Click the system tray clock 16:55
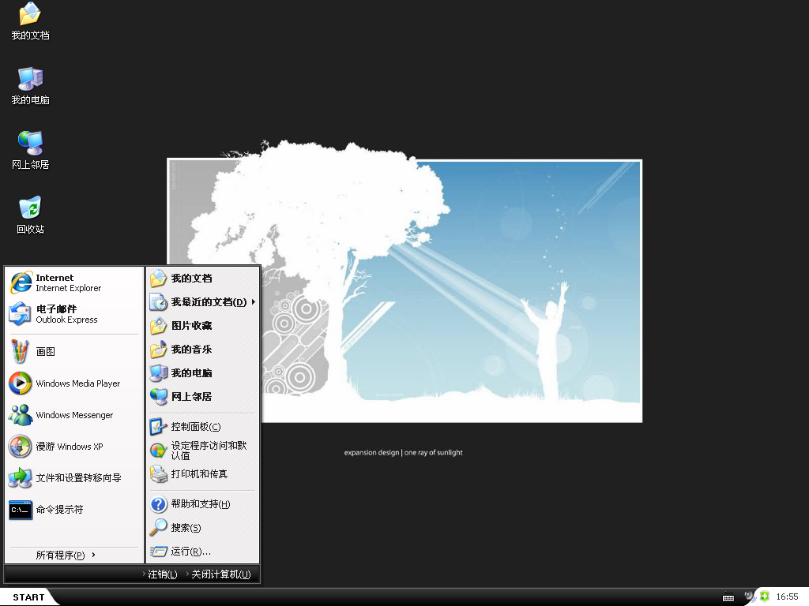This screenshot has height=606, width=809. point(787,597)
